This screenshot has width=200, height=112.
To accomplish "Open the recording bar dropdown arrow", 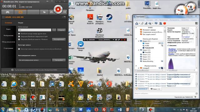I will (113, 40).
